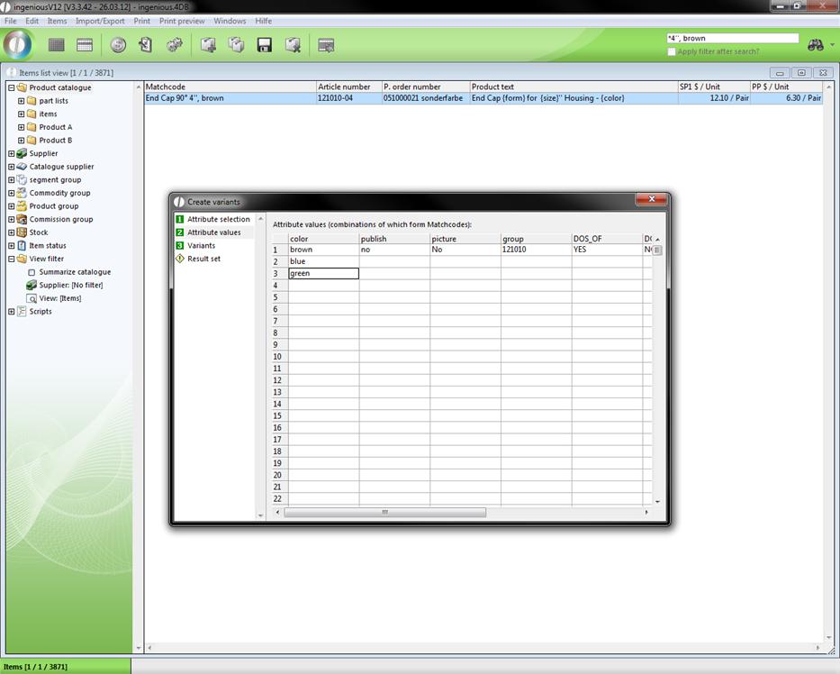The width and height of the screenshot is (840, 674).
Task: Open the Print preview menu
Action: [182, 21]
